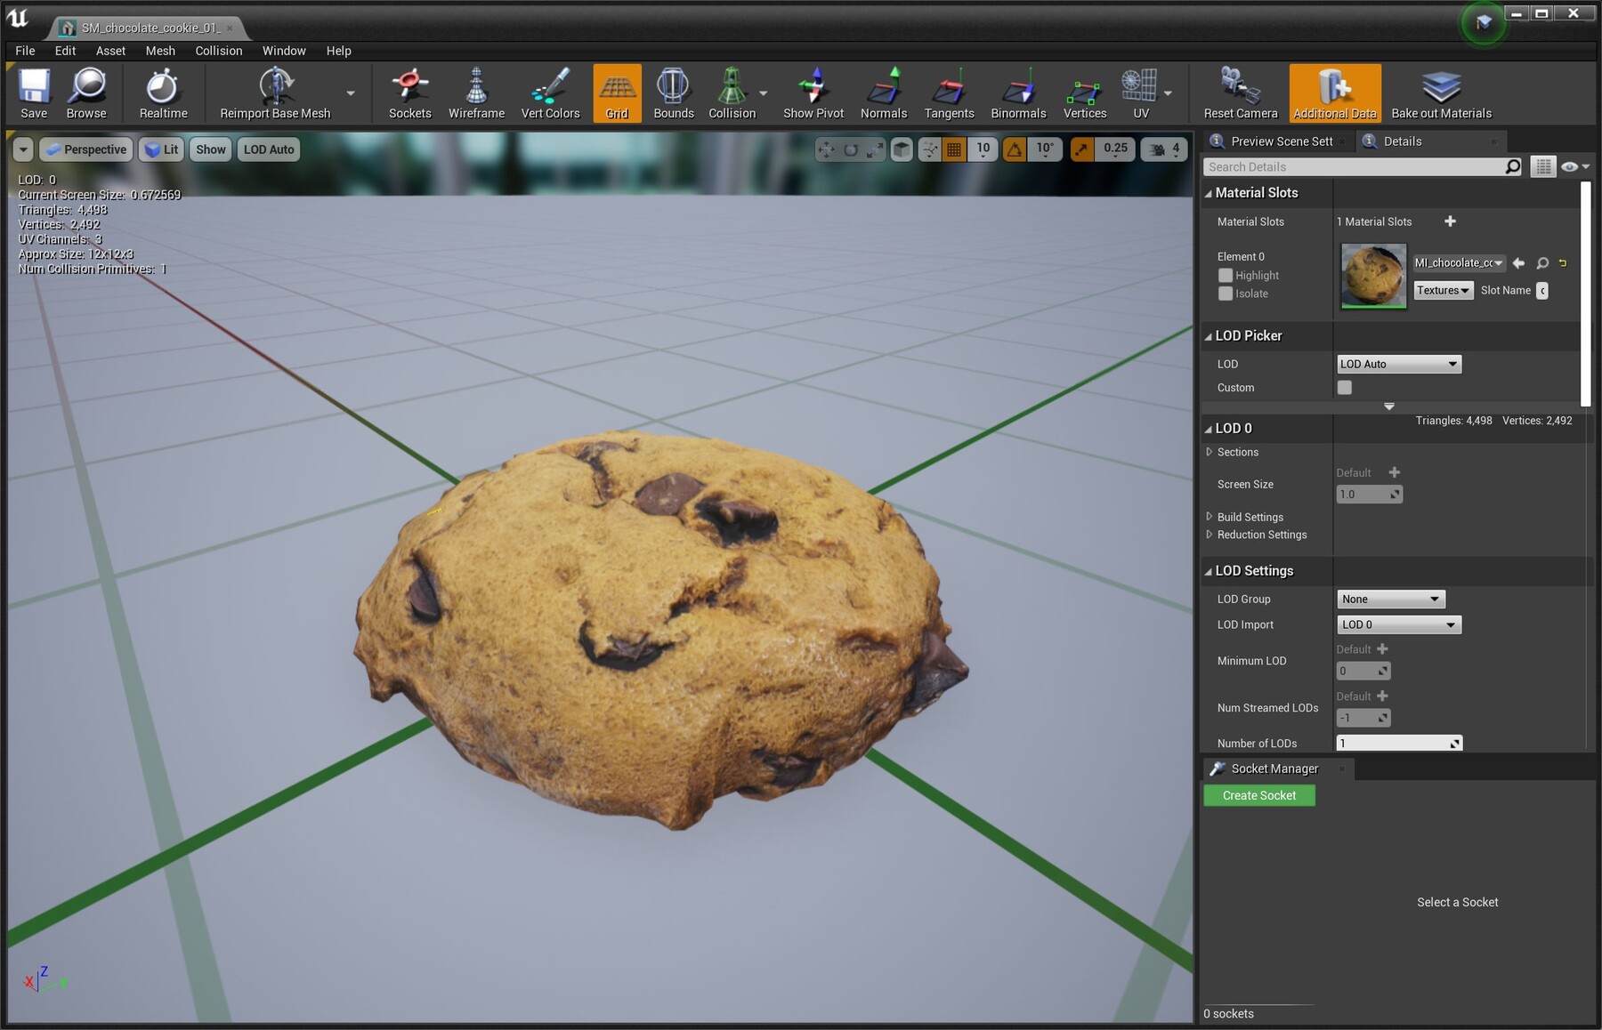The image size is (1602, 1030).
Task: Enable Highlight for Element 0
Action: coord(1226,275)
